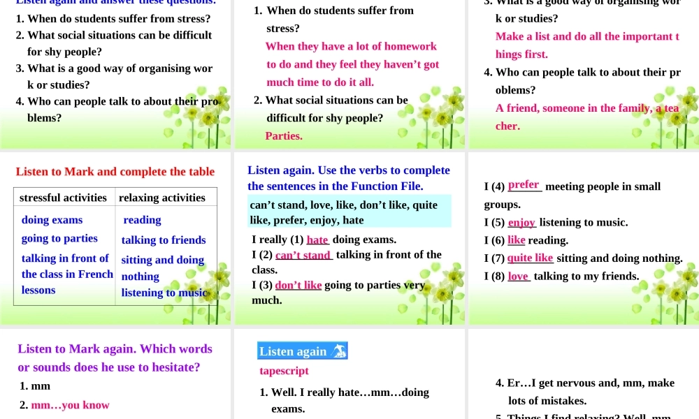
Task: Click sentence text 'listening to music.' after enjoy
Action: (584, 222)
